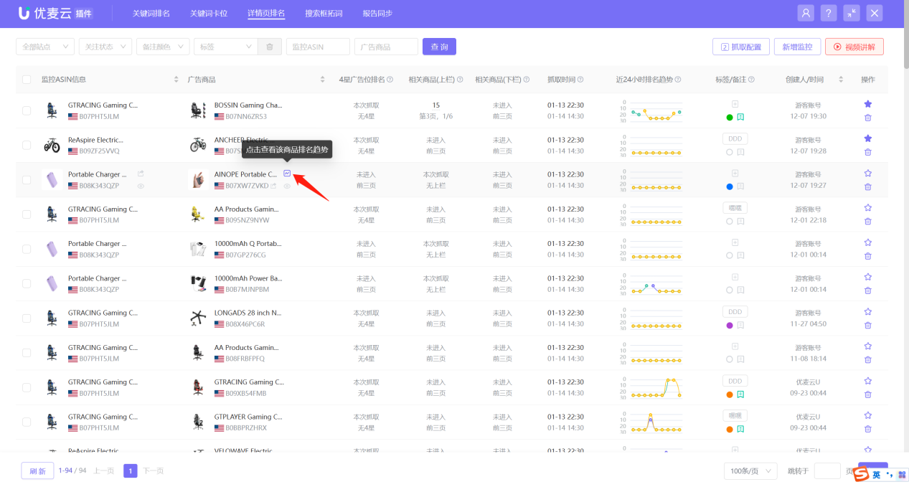Open the 全部站点 site dropdown
909x487 pixels.
pos(44,47)
